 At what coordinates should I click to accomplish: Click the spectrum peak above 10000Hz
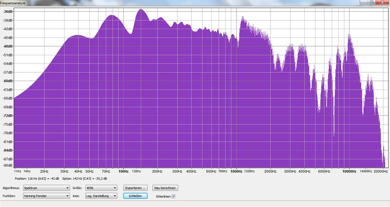[349, 35]
